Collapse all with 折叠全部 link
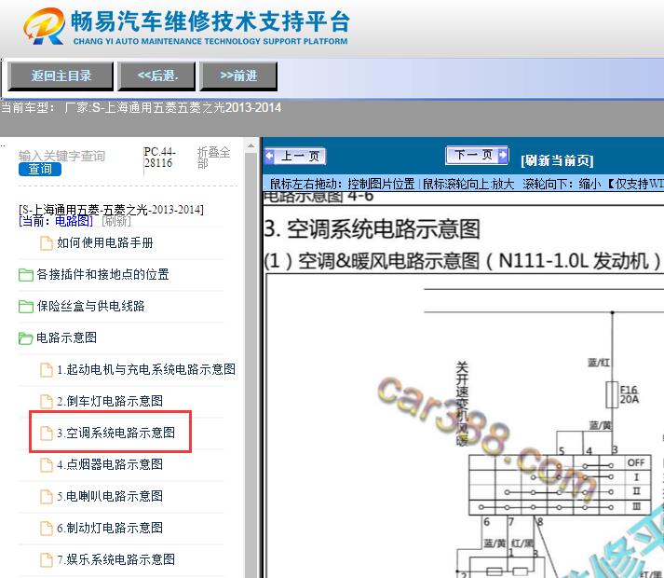 tap(213, 158)
